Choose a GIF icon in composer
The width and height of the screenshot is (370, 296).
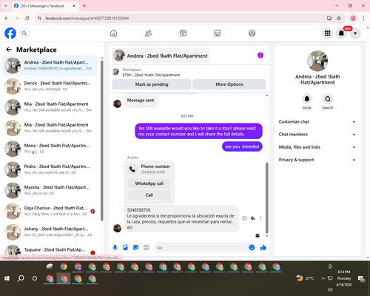[147, 247]
